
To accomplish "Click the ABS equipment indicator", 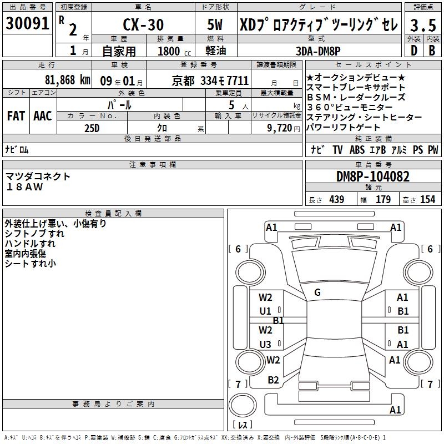I will pos(358,150).
